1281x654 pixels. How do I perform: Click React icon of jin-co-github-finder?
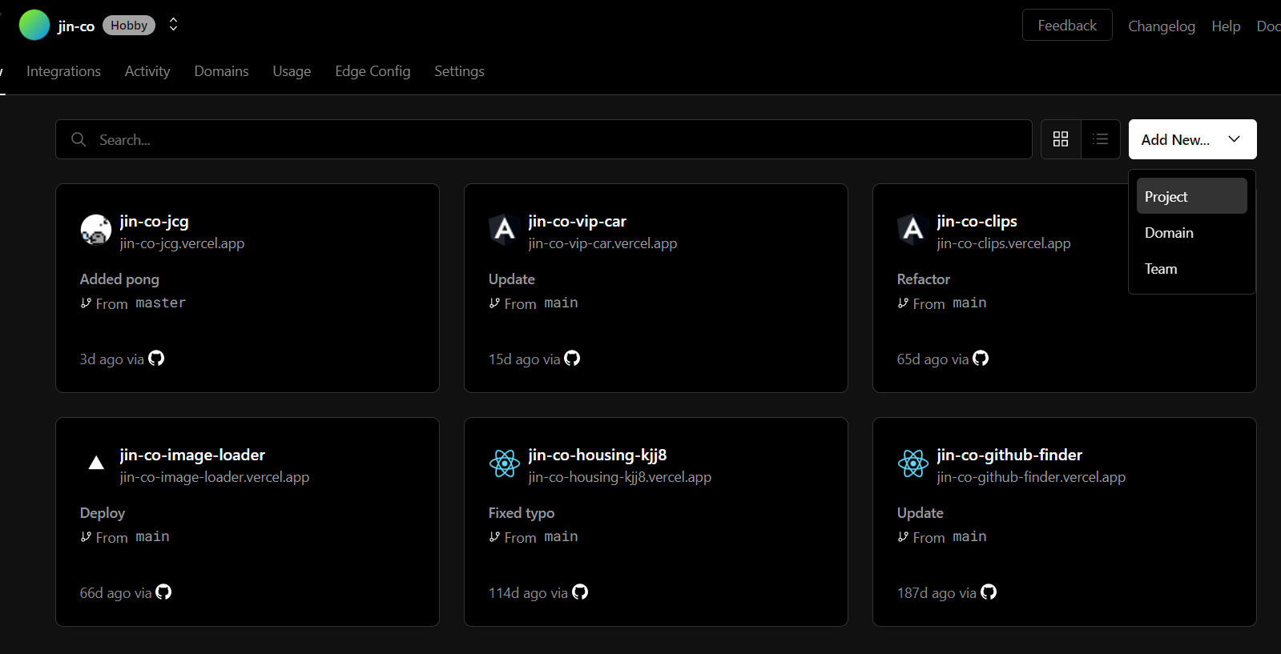tap(913, 463)
